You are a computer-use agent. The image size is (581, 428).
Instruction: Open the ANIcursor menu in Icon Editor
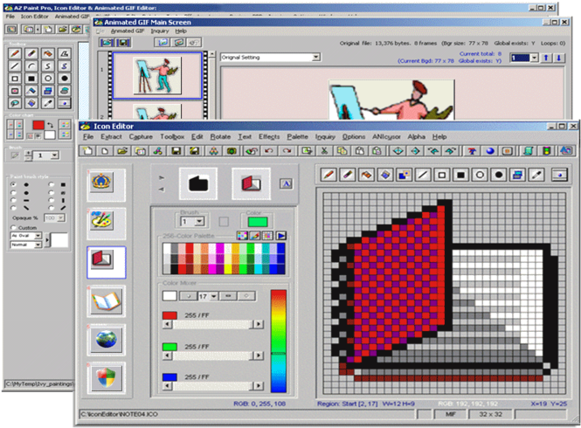point(386,137)
